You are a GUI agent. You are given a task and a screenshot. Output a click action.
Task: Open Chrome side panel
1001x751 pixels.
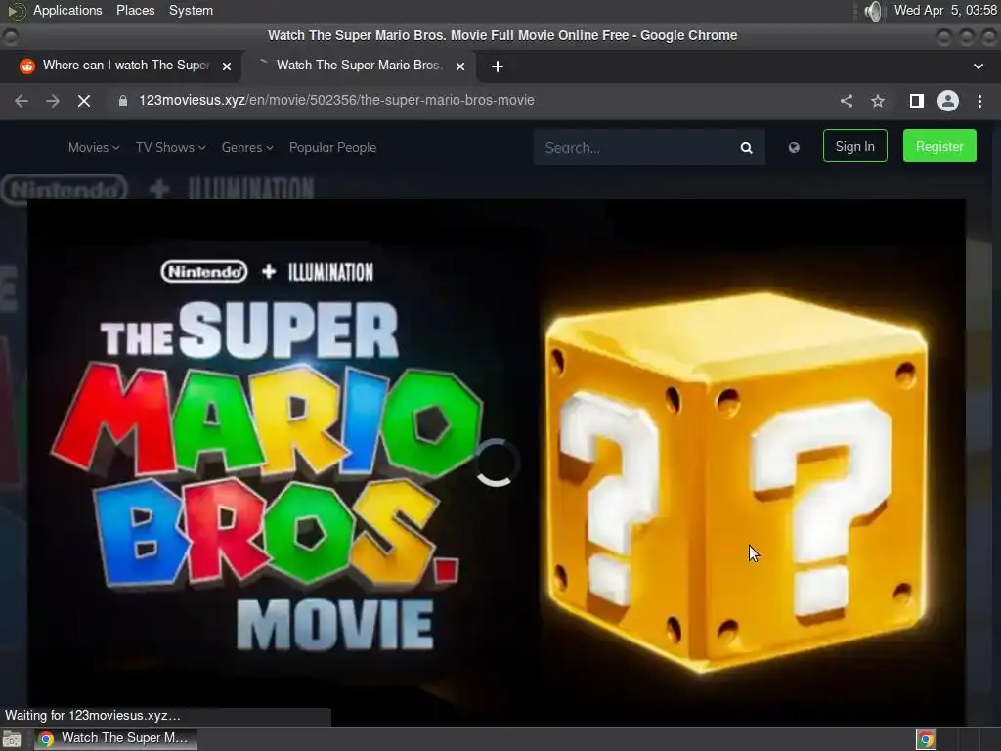click(916, 101)
